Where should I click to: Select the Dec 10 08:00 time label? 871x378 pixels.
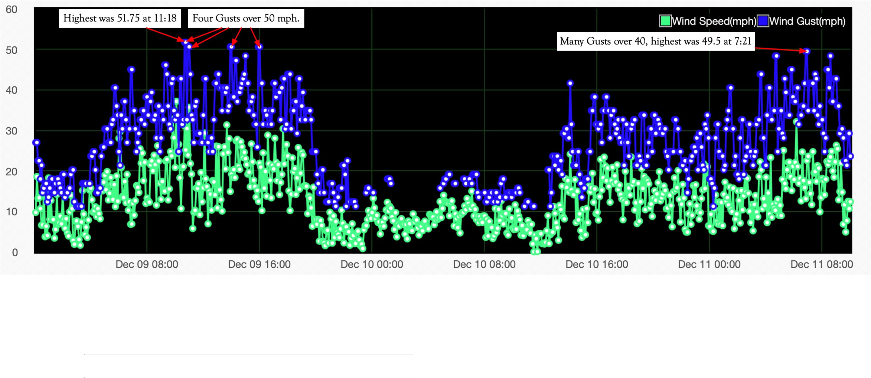point(484,264)
